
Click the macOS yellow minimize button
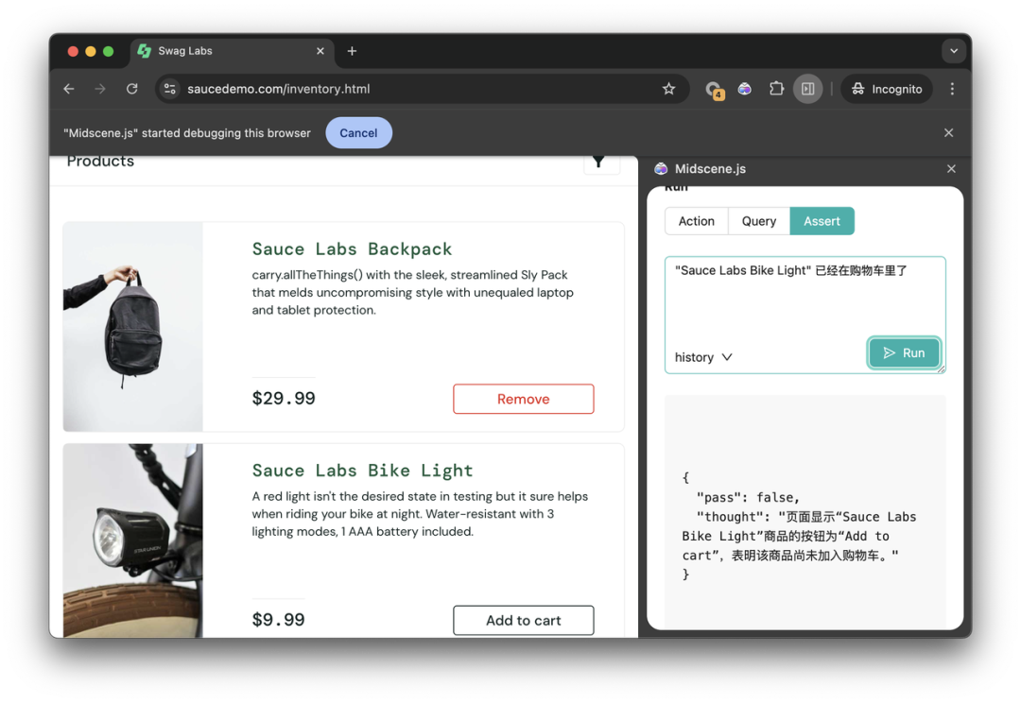(x=91, y=51)
